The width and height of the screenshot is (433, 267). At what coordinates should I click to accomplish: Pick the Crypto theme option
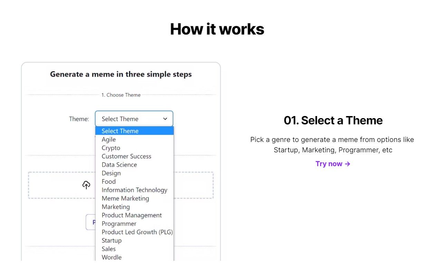135,148
